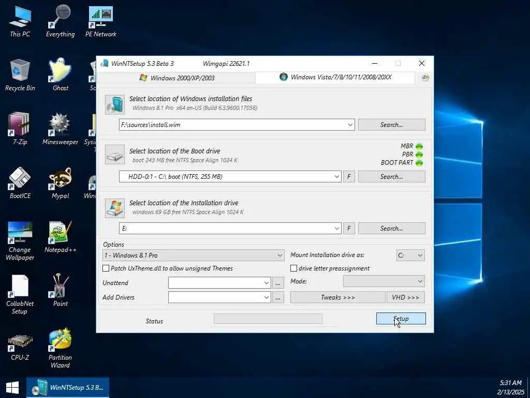Launch Minesweeper desktop icon
Viewport: 530px width, 398px height.
coord(60,129)
